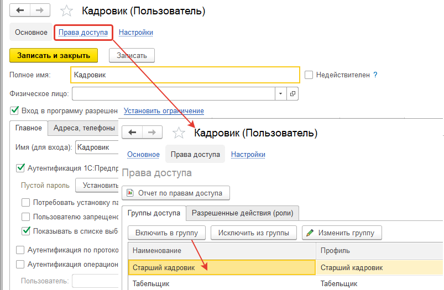Open the Адреса, телефоны tab
The width and height of the screenshot is (444, 290).
coord(83,128)
